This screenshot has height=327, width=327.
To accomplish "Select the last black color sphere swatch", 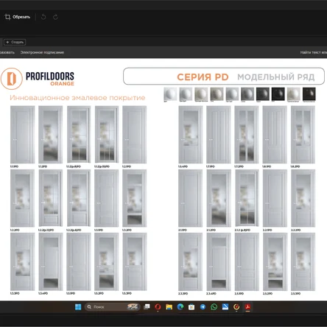I will pos(309,94).
